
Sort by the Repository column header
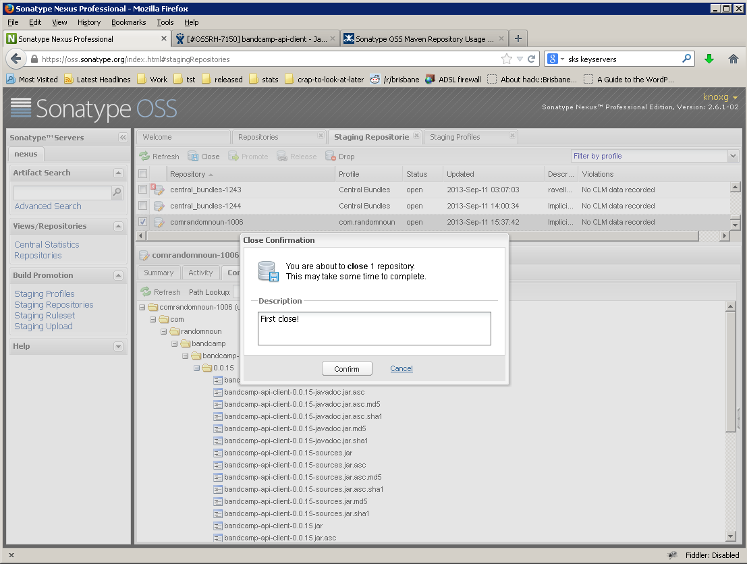(x=250, y=174)
